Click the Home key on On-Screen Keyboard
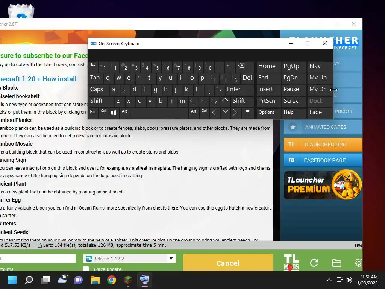The image size is (385, 289). pyautogui.click(x=268, y=66)
